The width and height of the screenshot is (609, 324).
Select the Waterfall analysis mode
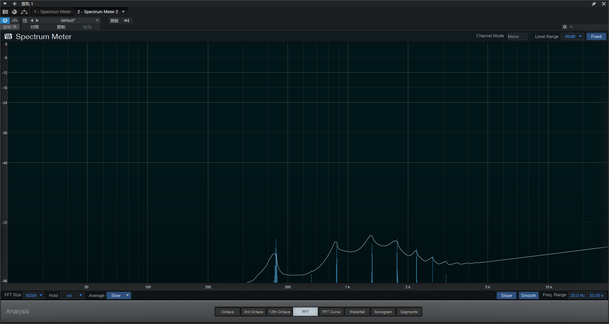click(357, 312)
